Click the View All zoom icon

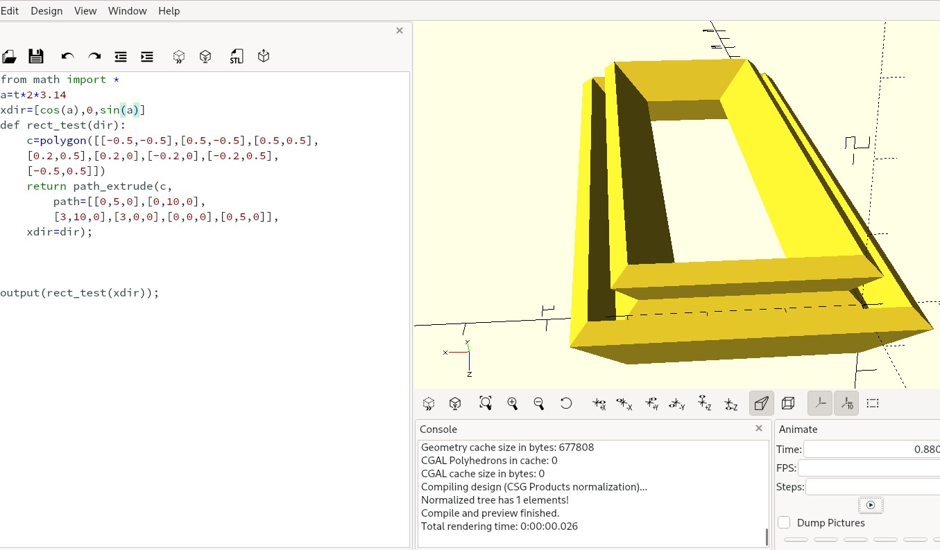486,403
